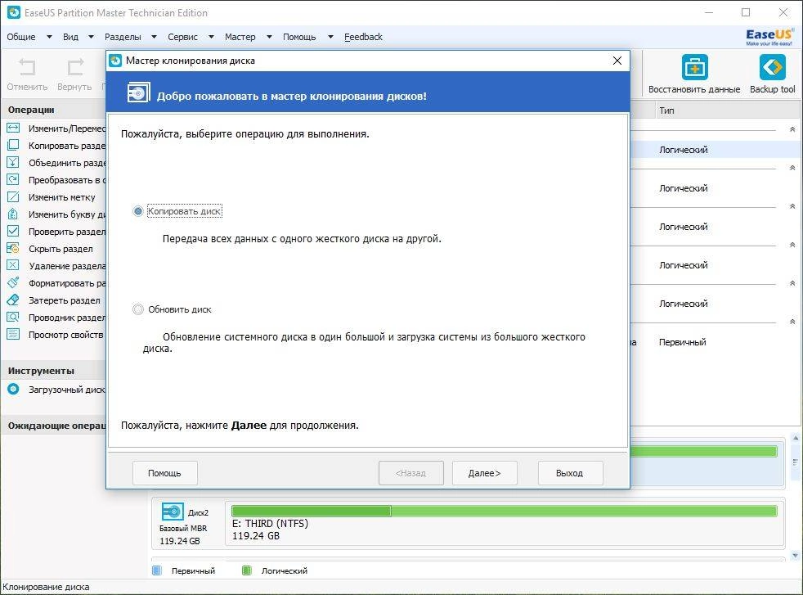
Task: Select the Копировать диск radio option
Action: point(137,211)
